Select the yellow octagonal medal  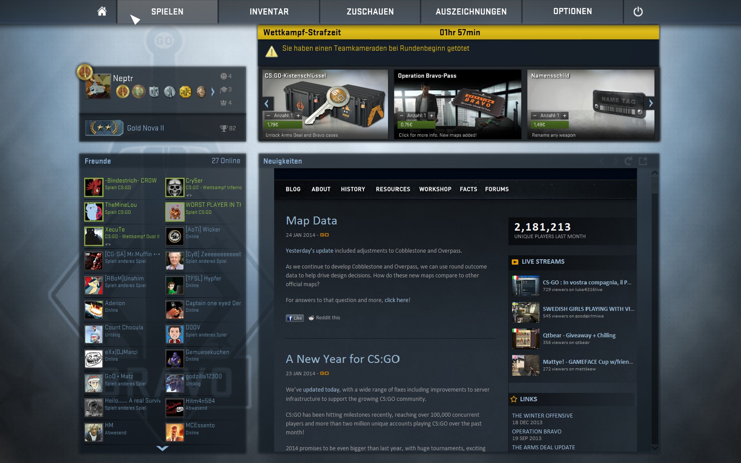click(x=185, y=92)
